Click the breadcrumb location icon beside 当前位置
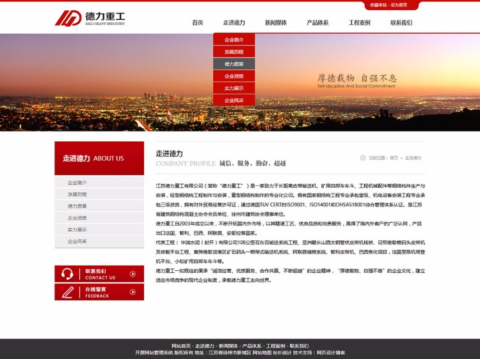The height and width of the screenshot is (359, 480). (363, 158)
